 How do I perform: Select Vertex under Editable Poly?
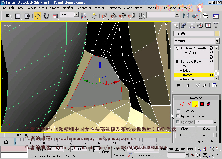pyautogui.click(x=187, y=66)
